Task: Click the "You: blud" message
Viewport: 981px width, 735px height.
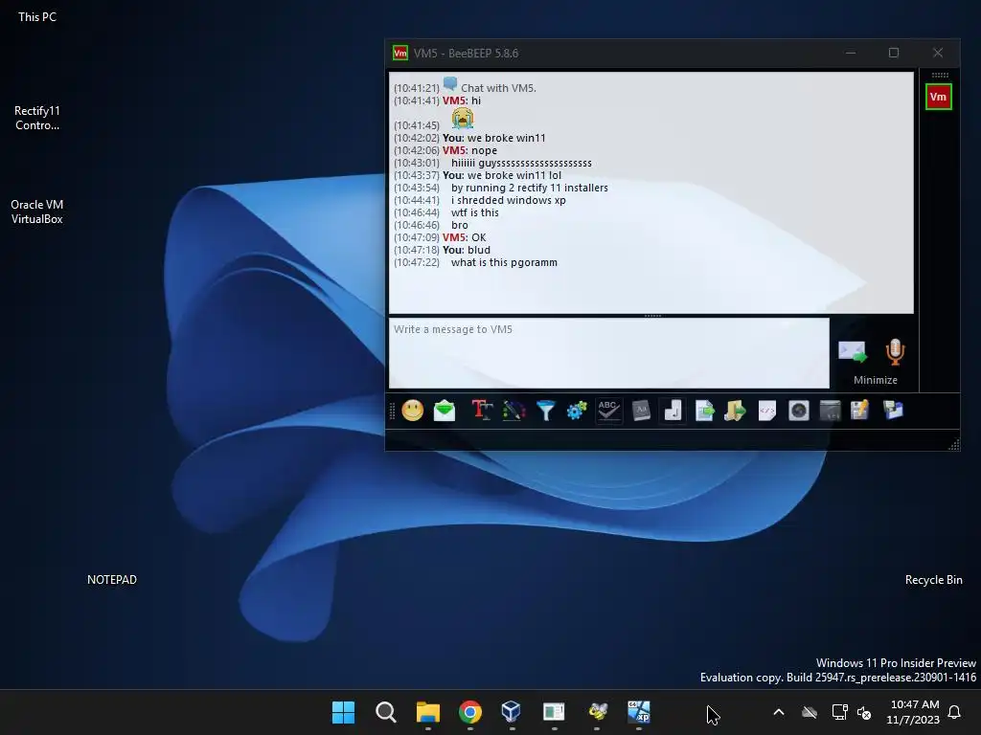Action: pos(467,250)
